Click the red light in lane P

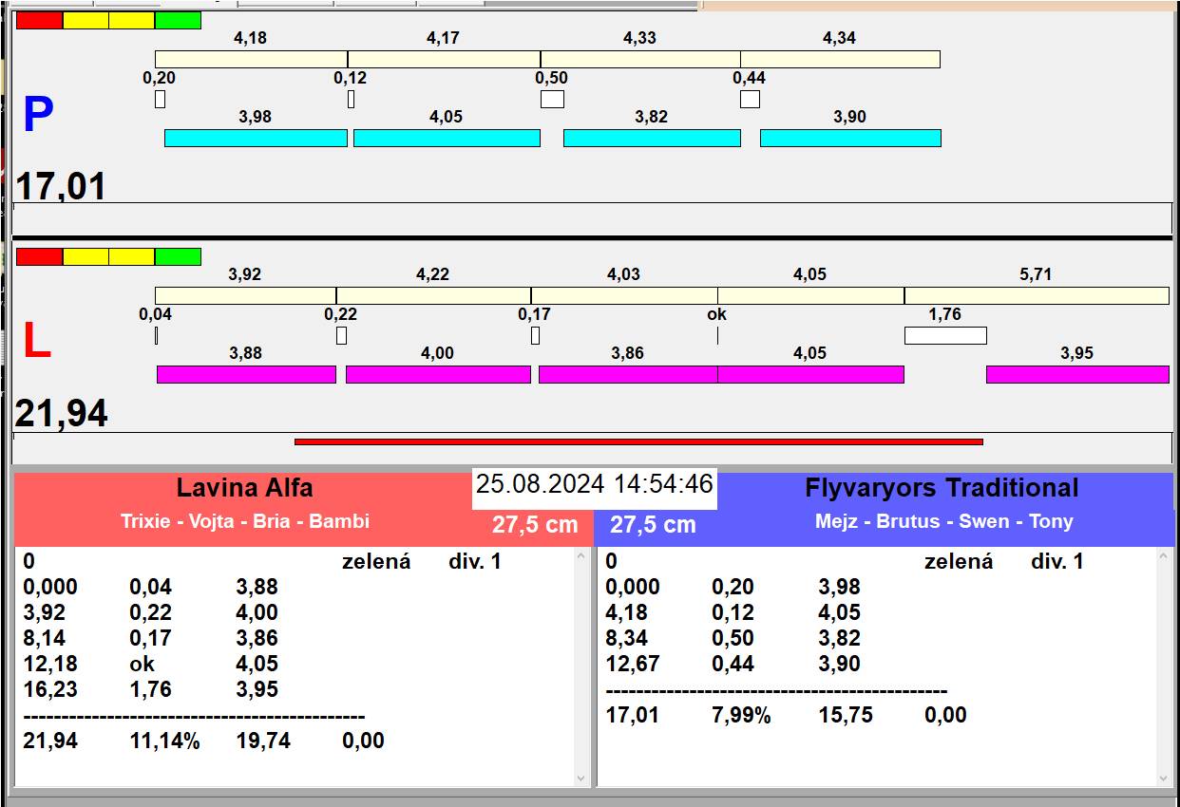point(39,21)
